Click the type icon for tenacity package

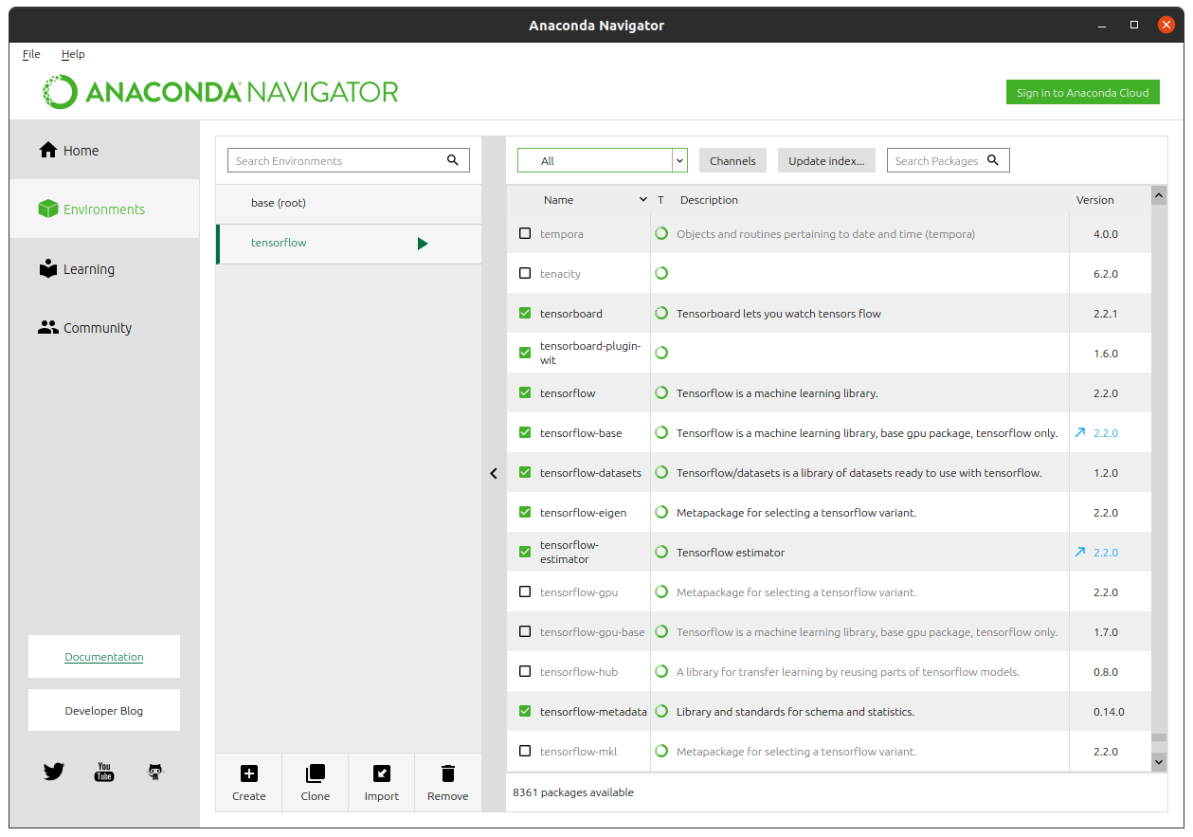661,273
